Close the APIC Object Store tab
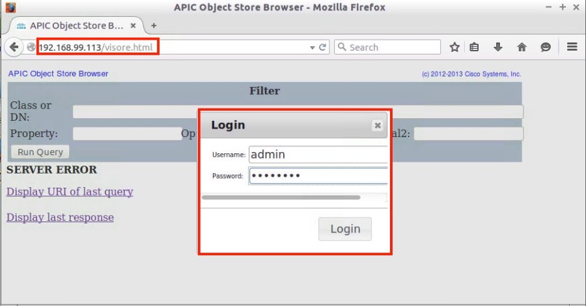 (x=133, y=26)
